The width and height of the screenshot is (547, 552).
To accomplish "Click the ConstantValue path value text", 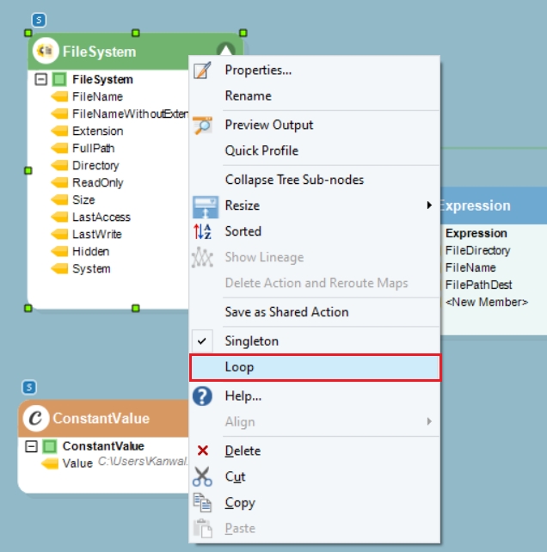I will point(143,462).
